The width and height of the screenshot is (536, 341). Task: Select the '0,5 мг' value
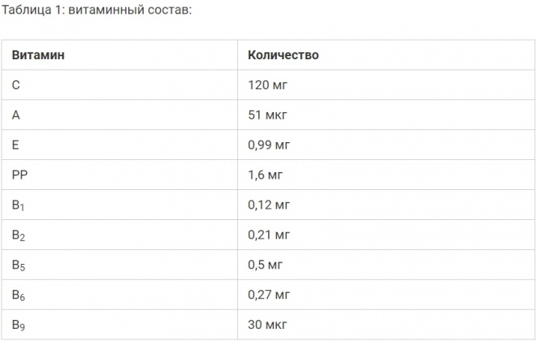[x=266, y=265]
